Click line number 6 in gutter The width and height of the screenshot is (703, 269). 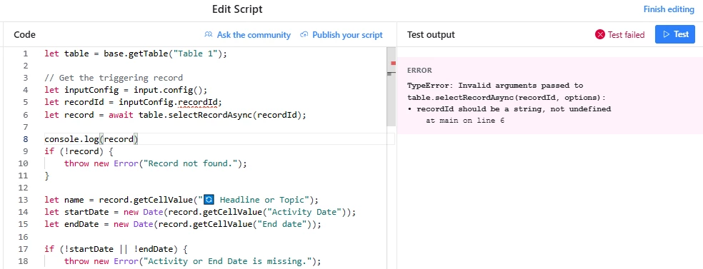(x=25, y=115)
